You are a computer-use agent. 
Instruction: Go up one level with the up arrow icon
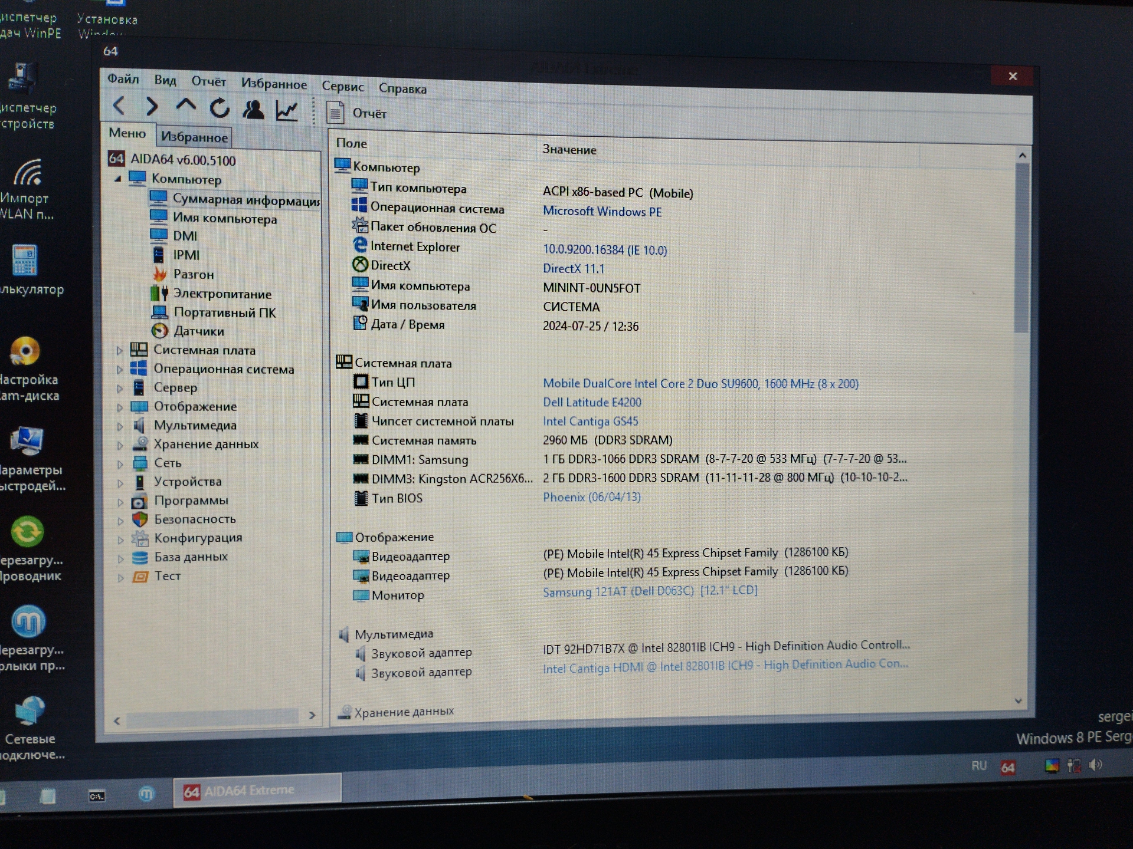tap(186, 106)
